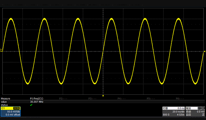Open the C1 channel descriptor box
Viewport: 206px width, 120px height.
point(10,111)
